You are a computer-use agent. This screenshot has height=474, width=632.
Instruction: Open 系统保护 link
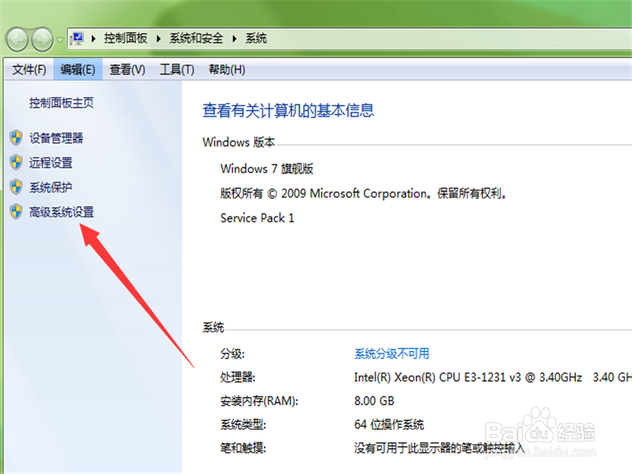point(51,187)
